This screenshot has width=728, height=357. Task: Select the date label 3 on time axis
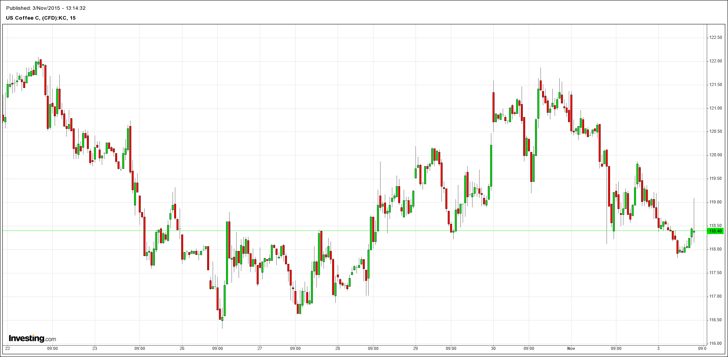click(658, 348)
